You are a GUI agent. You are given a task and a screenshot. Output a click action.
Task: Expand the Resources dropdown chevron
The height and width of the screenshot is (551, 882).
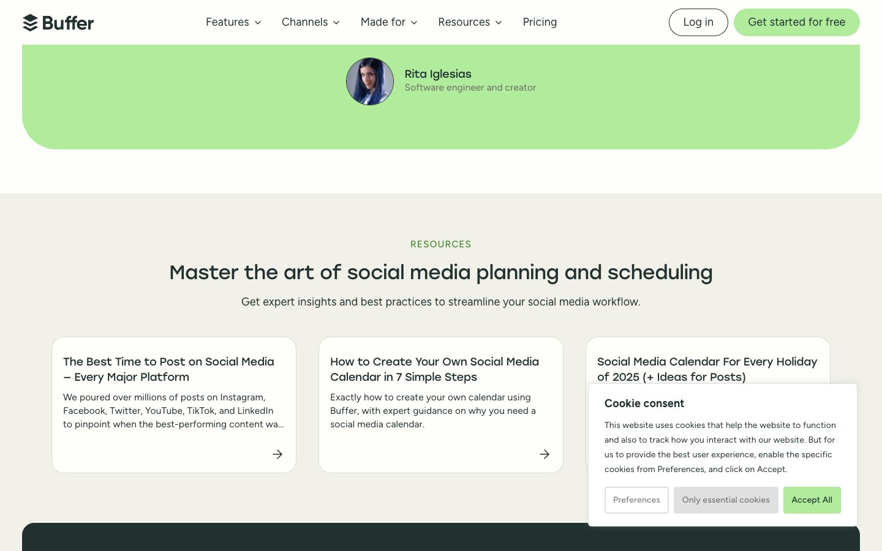click(x=499, y=23)
